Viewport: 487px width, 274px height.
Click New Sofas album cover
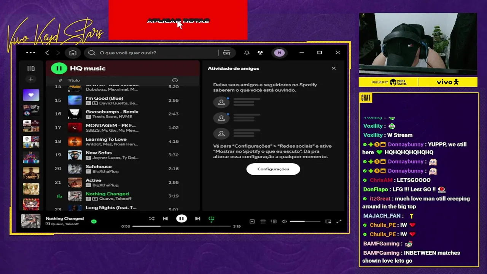75,155
